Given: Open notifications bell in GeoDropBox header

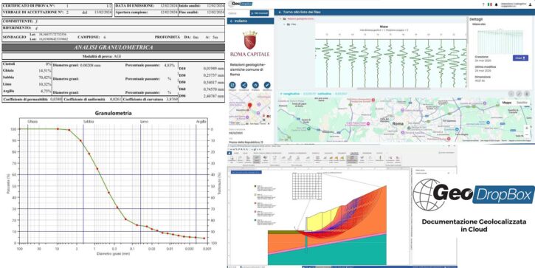Looking at the screenshot, I should pos(496,4).
